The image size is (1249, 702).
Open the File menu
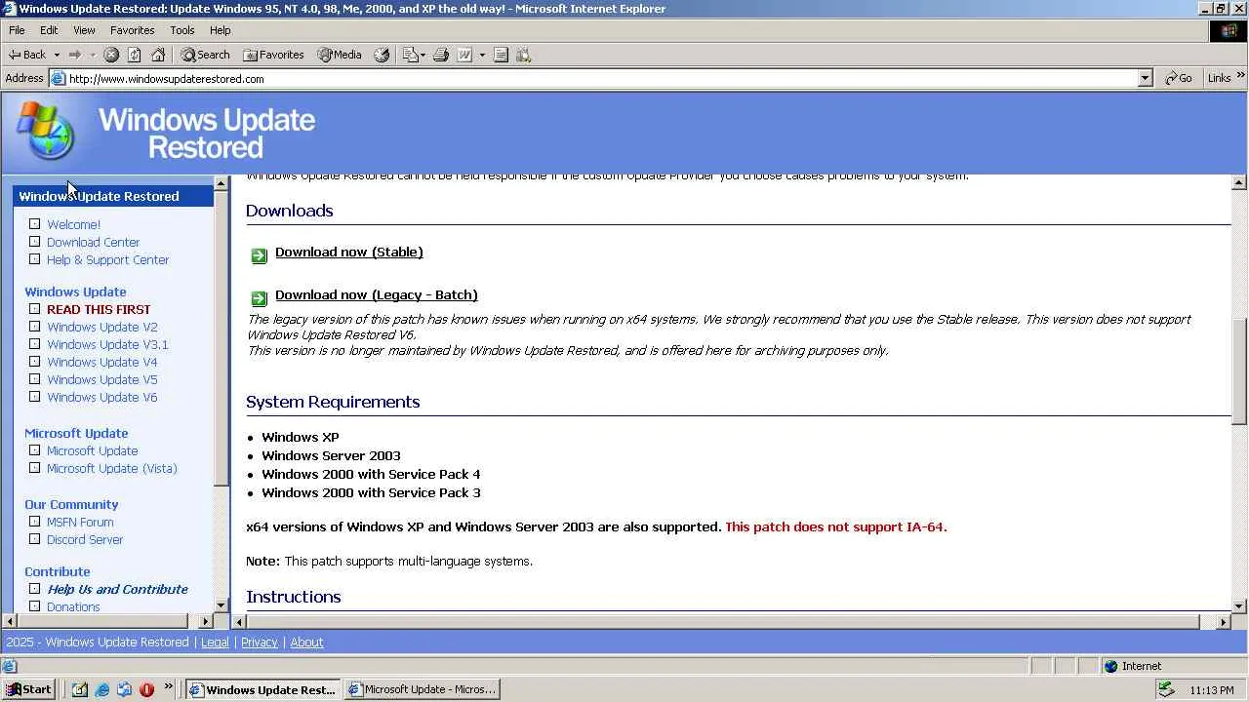point(17,30)
